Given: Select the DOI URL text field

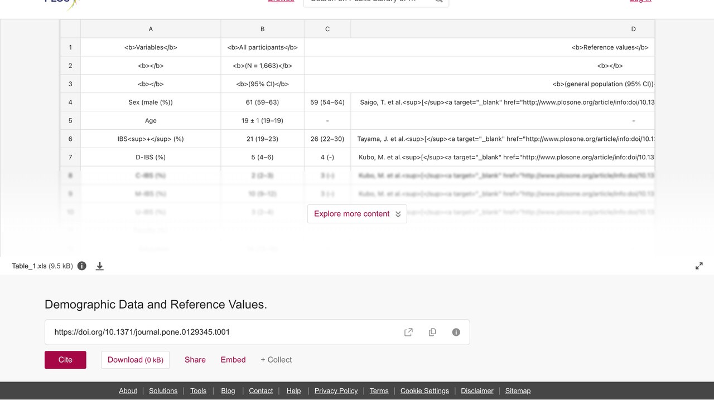Looking at the screenshot, I should tap(257, 332).
